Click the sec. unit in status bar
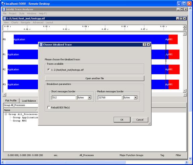Image resolution: width=193 pixels, height=165 pixels. coord(56,155)
